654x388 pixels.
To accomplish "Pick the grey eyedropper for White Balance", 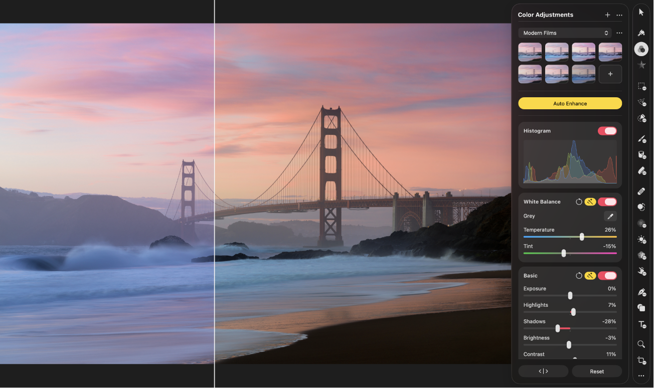I will pos(610,216).
